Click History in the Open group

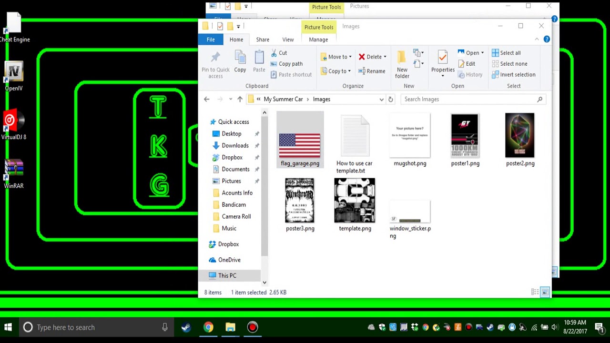pos(470,75)
